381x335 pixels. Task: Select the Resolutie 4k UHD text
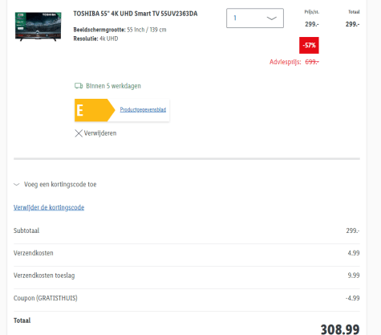pos(95,39)
